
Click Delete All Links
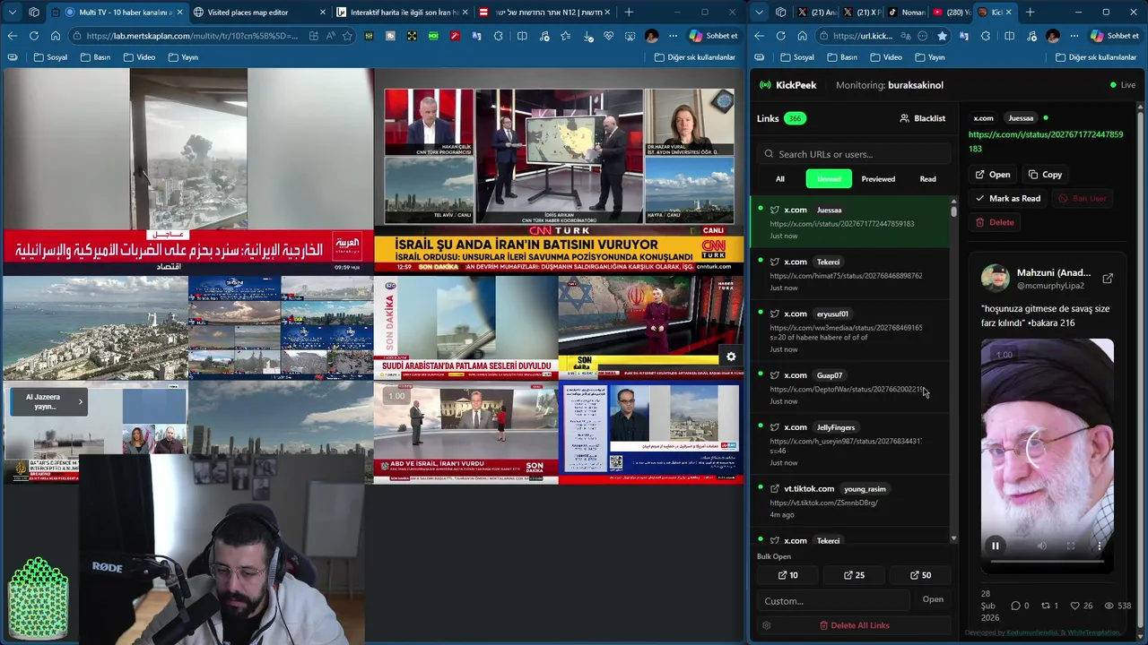click(854, 625)
